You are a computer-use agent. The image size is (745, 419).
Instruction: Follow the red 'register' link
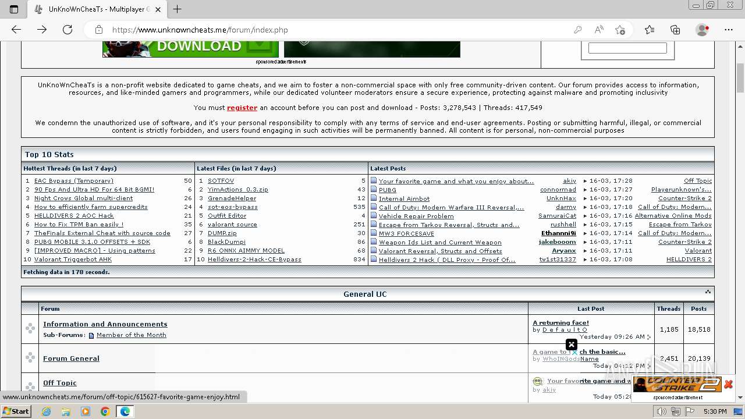tap(242, 108)
